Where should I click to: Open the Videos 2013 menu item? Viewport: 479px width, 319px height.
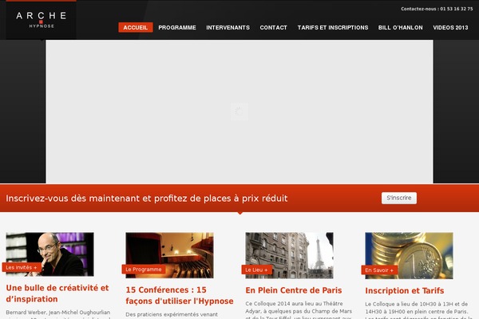[450, 27]
